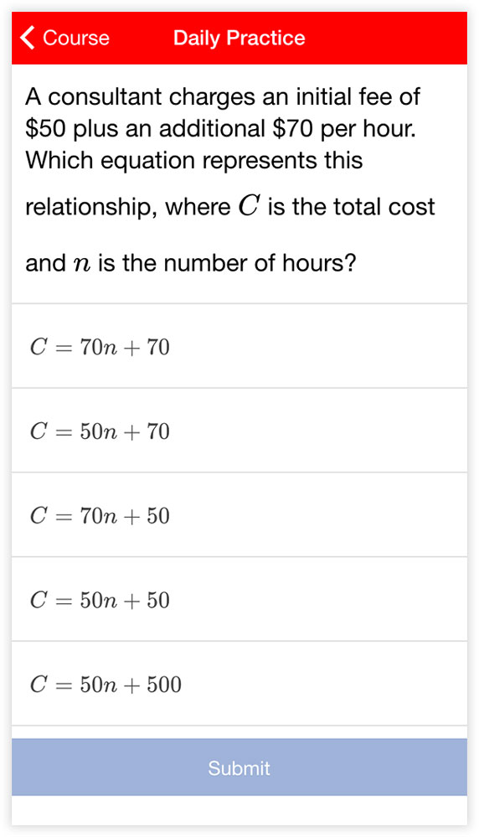Click the Daily Practice header title
The height and width of the screenshot is (837, 479).
(239, 38)
